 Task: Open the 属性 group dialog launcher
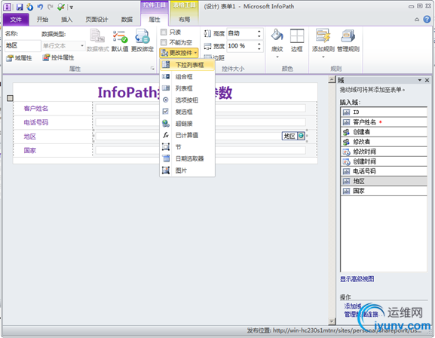[x=152, y=69]
